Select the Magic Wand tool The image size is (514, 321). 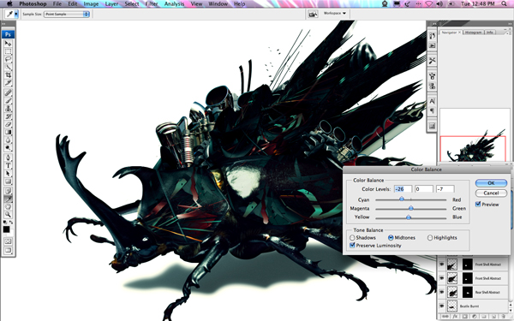click(x=8, y=67)
